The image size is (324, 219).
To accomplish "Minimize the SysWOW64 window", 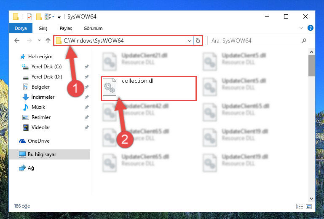I will point(267,16).
